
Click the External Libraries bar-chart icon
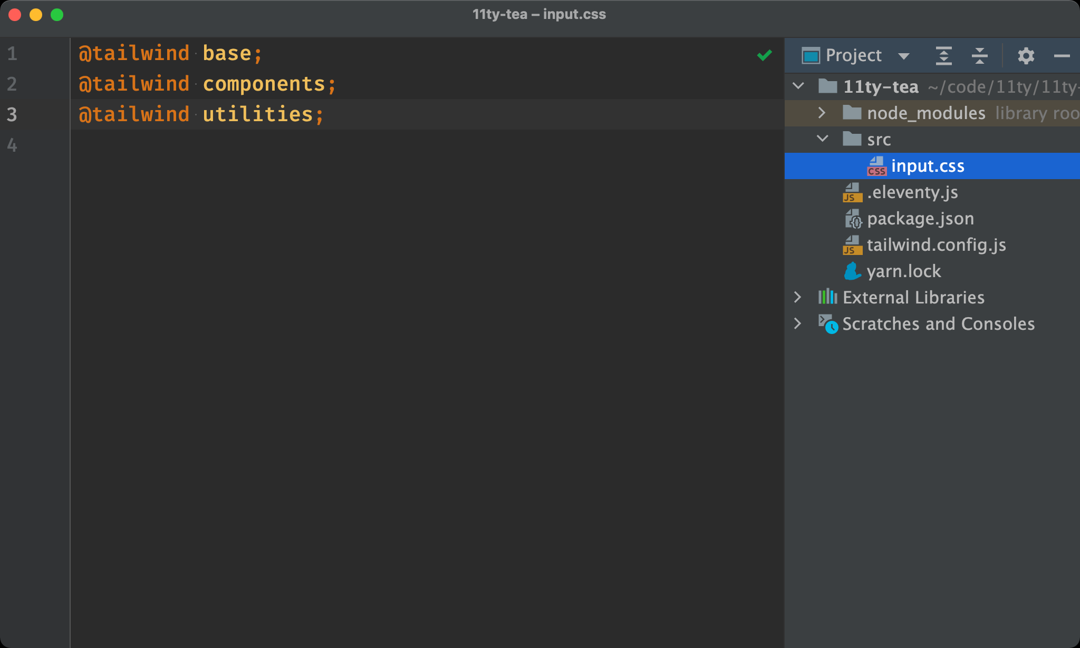point(827,297)
